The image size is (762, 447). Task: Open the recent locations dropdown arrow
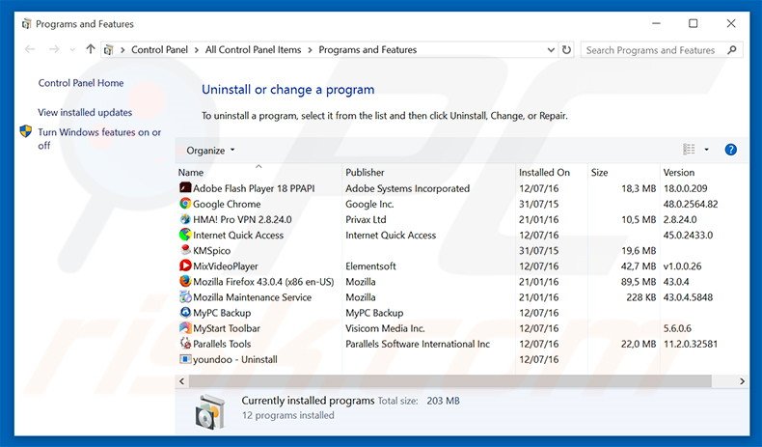tap(72, 49)
